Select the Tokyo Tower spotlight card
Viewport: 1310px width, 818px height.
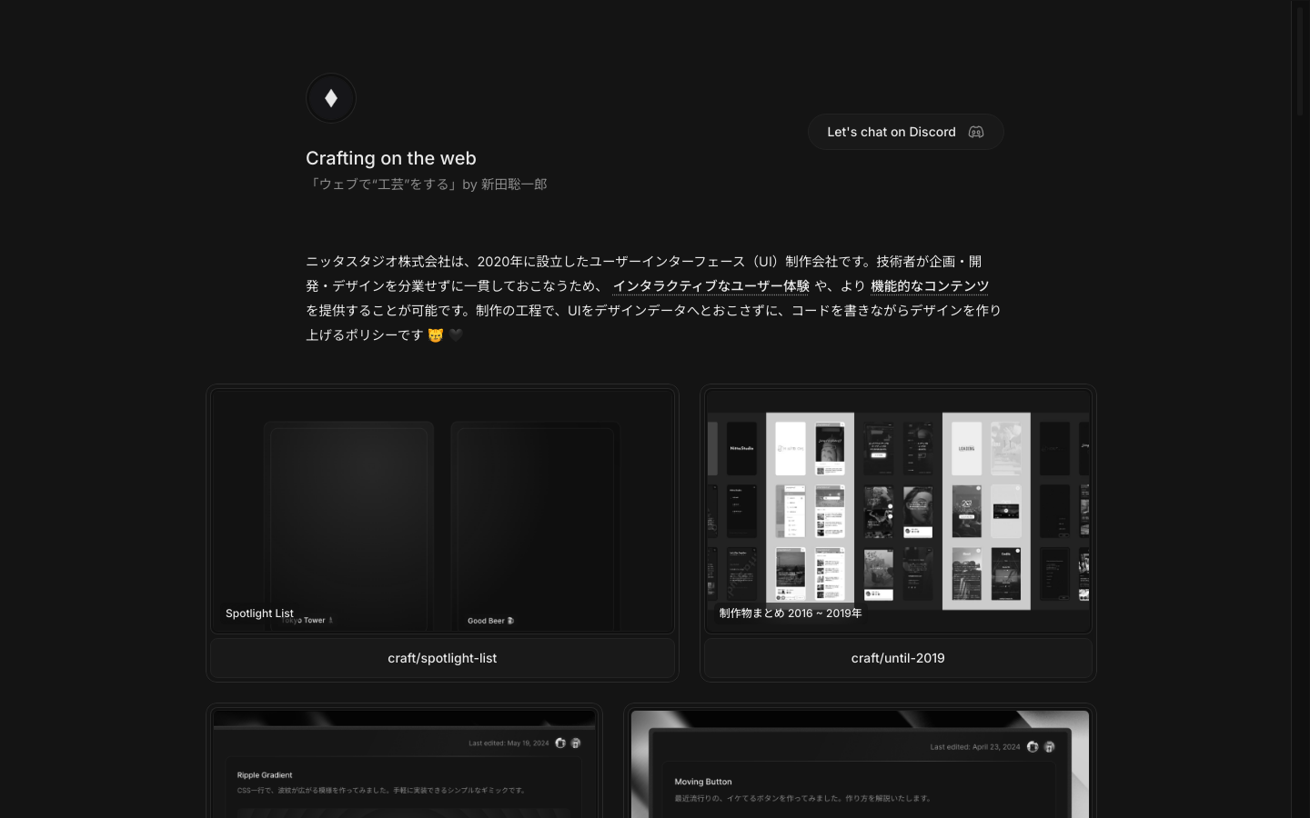click(x=348, y=525)
